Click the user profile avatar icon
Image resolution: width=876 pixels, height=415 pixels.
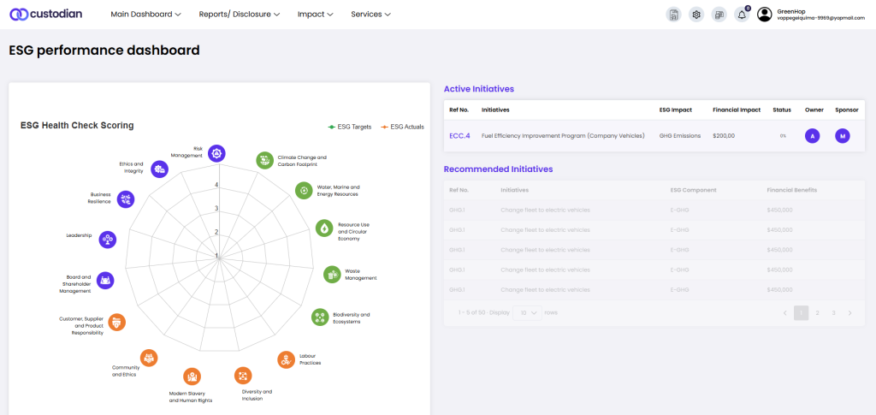pyautogui.click(x=765, y=15)
